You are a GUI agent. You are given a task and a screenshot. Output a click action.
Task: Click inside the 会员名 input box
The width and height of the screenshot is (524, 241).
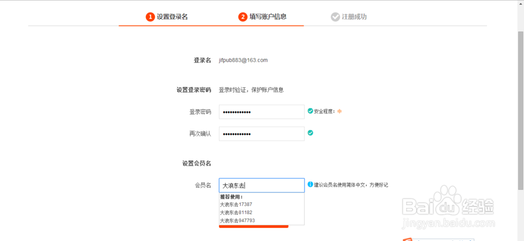261,186
